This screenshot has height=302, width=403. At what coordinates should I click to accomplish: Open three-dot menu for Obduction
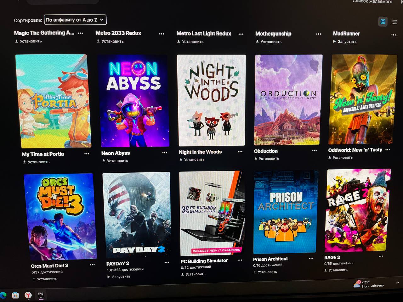pyautogui.click(x=314, y=151)
